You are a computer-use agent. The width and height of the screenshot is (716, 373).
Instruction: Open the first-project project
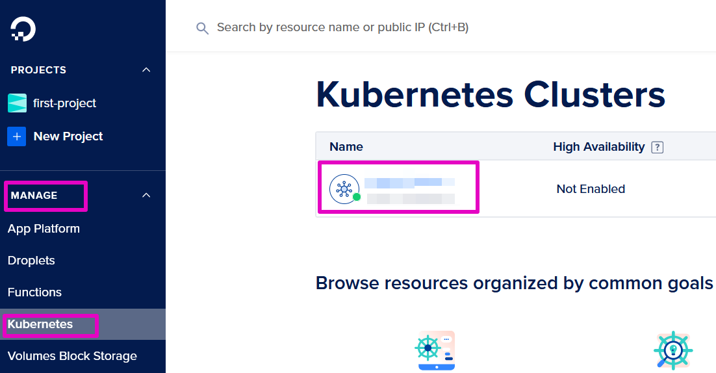point(64,103)
